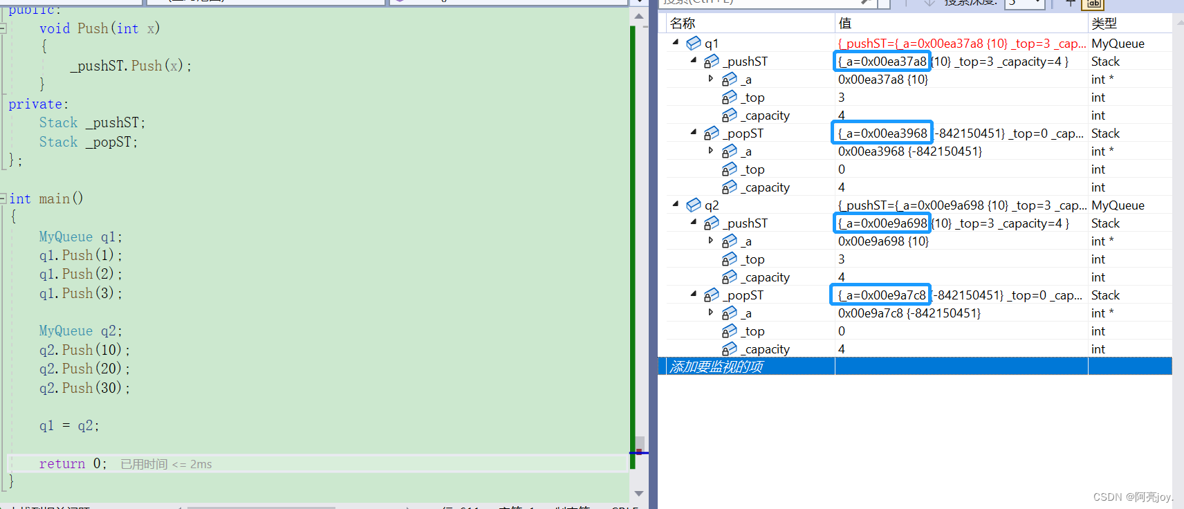Click the declaration Stack _popST; in code

[89, 142]
